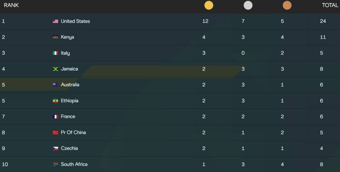Select the Kenya country name

(67, 37)
